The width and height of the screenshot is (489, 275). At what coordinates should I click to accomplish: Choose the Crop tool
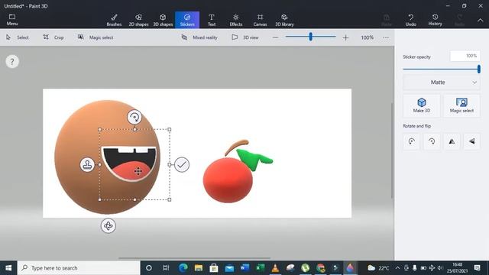click(53, 37)
